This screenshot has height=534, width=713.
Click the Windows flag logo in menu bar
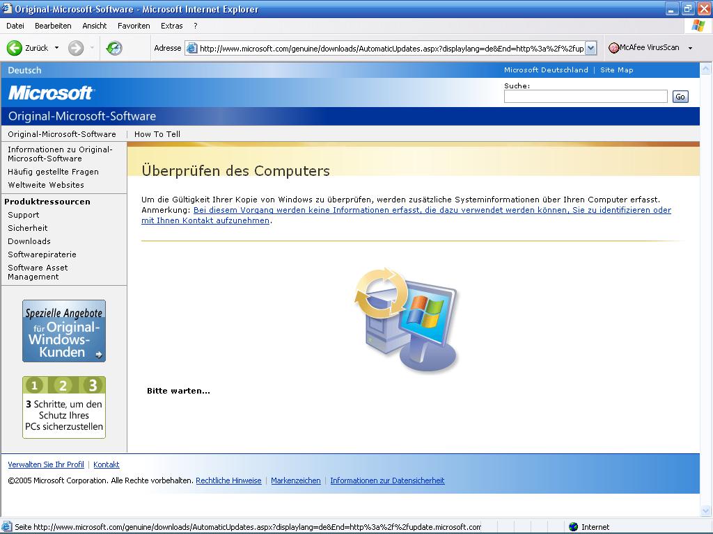pyautogui.click(x=698, y=26)
